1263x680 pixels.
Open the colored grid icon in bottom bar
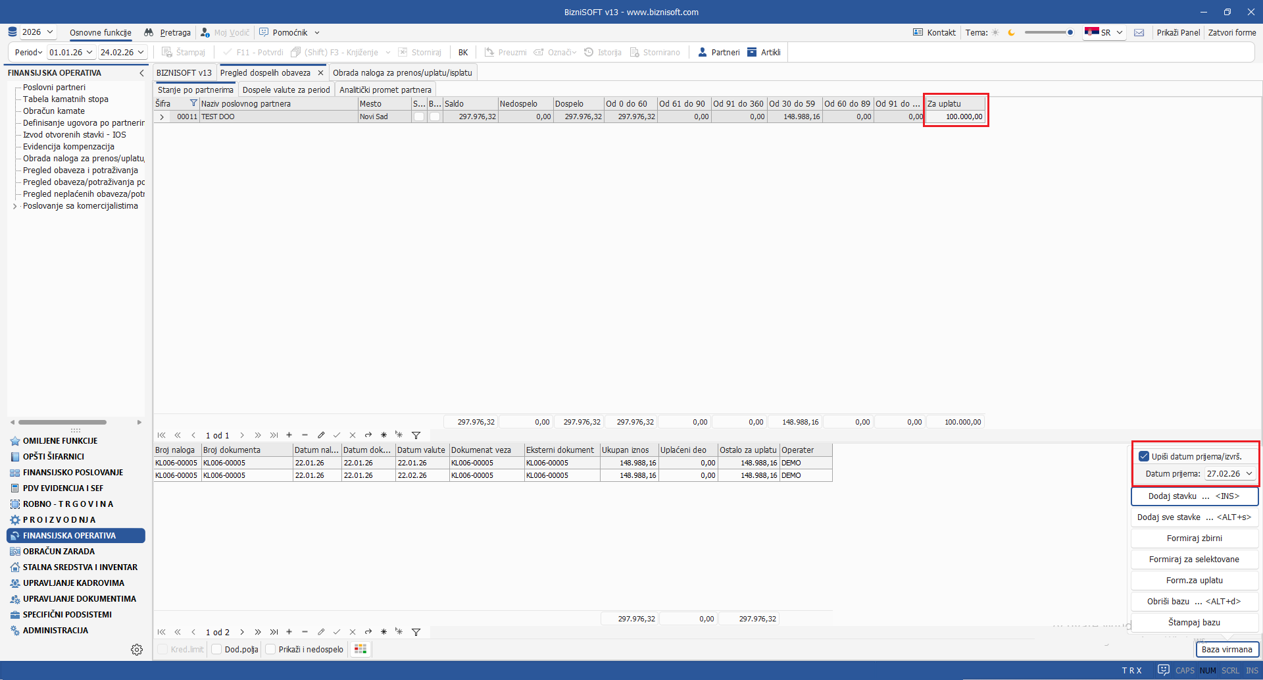[360, 650]
